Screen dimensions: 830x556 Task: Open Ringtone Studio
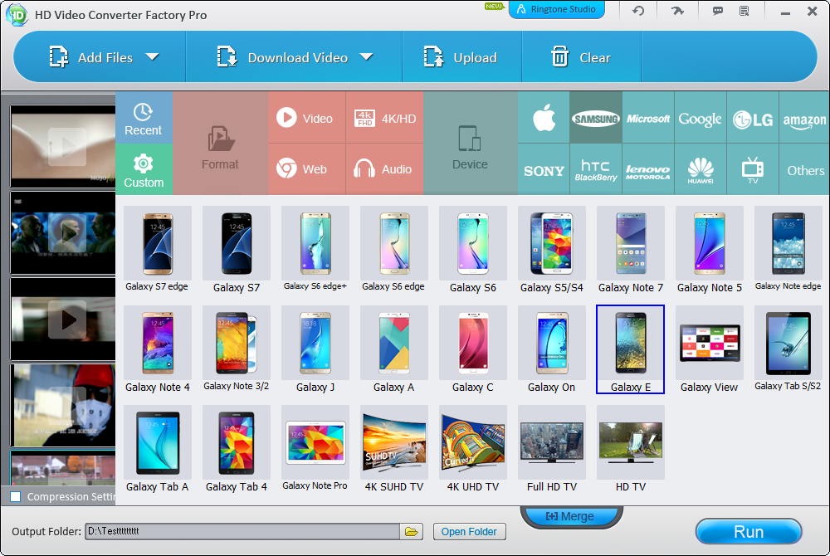(x=556, y=9)
